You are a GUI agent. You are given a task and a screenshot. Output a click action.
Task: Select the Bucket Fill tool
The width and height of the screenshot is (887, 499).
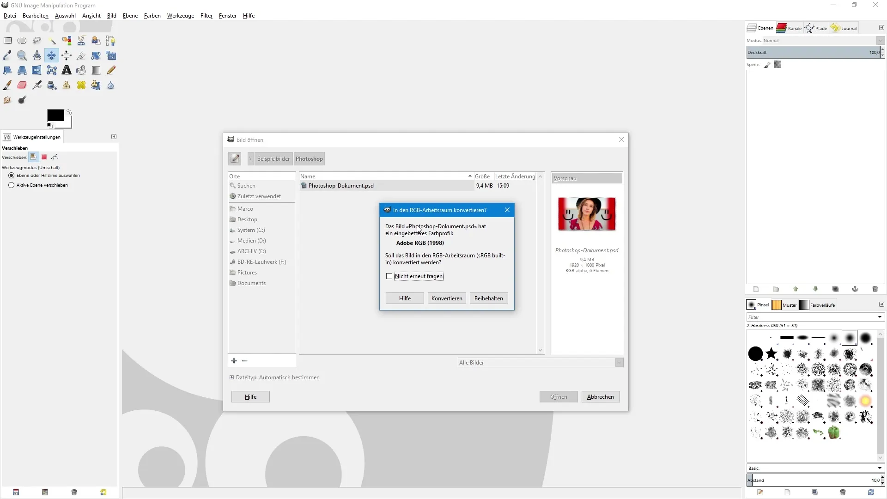point(81,70)
